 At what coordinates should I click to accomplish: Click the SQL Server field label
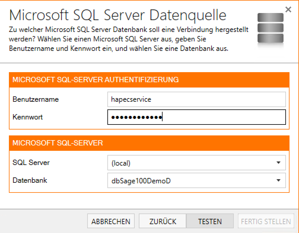pyautogui.click(x=31, y=163)
